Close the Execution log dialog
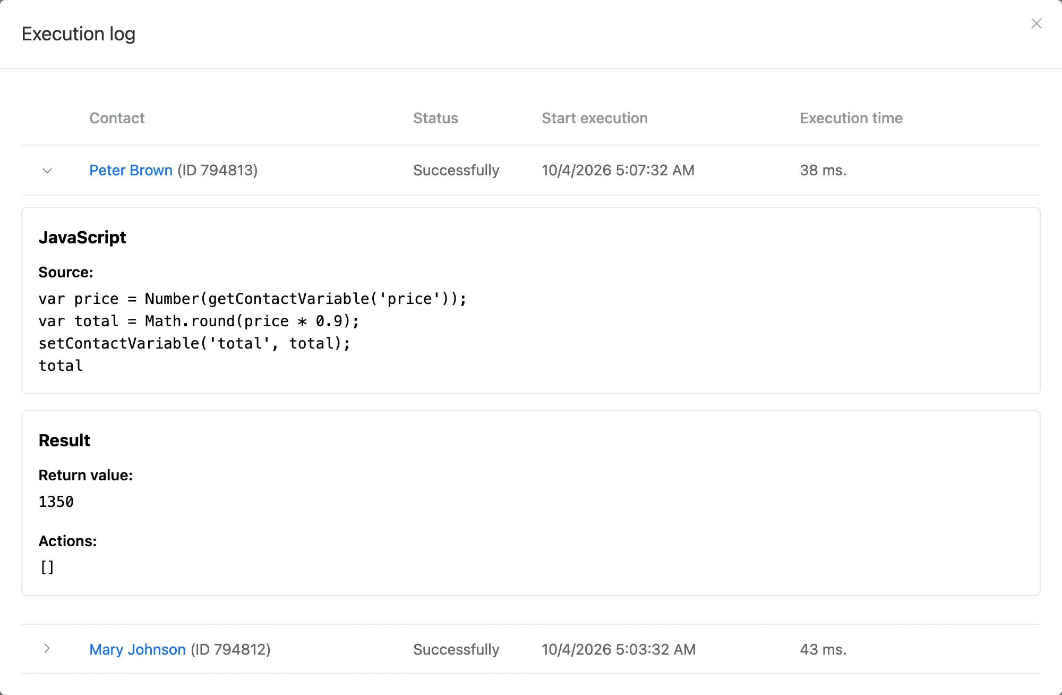 click(1036, 23)
